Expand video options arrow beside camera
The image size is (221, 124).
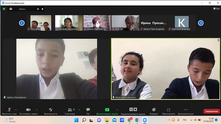click(x=37, y=109)
